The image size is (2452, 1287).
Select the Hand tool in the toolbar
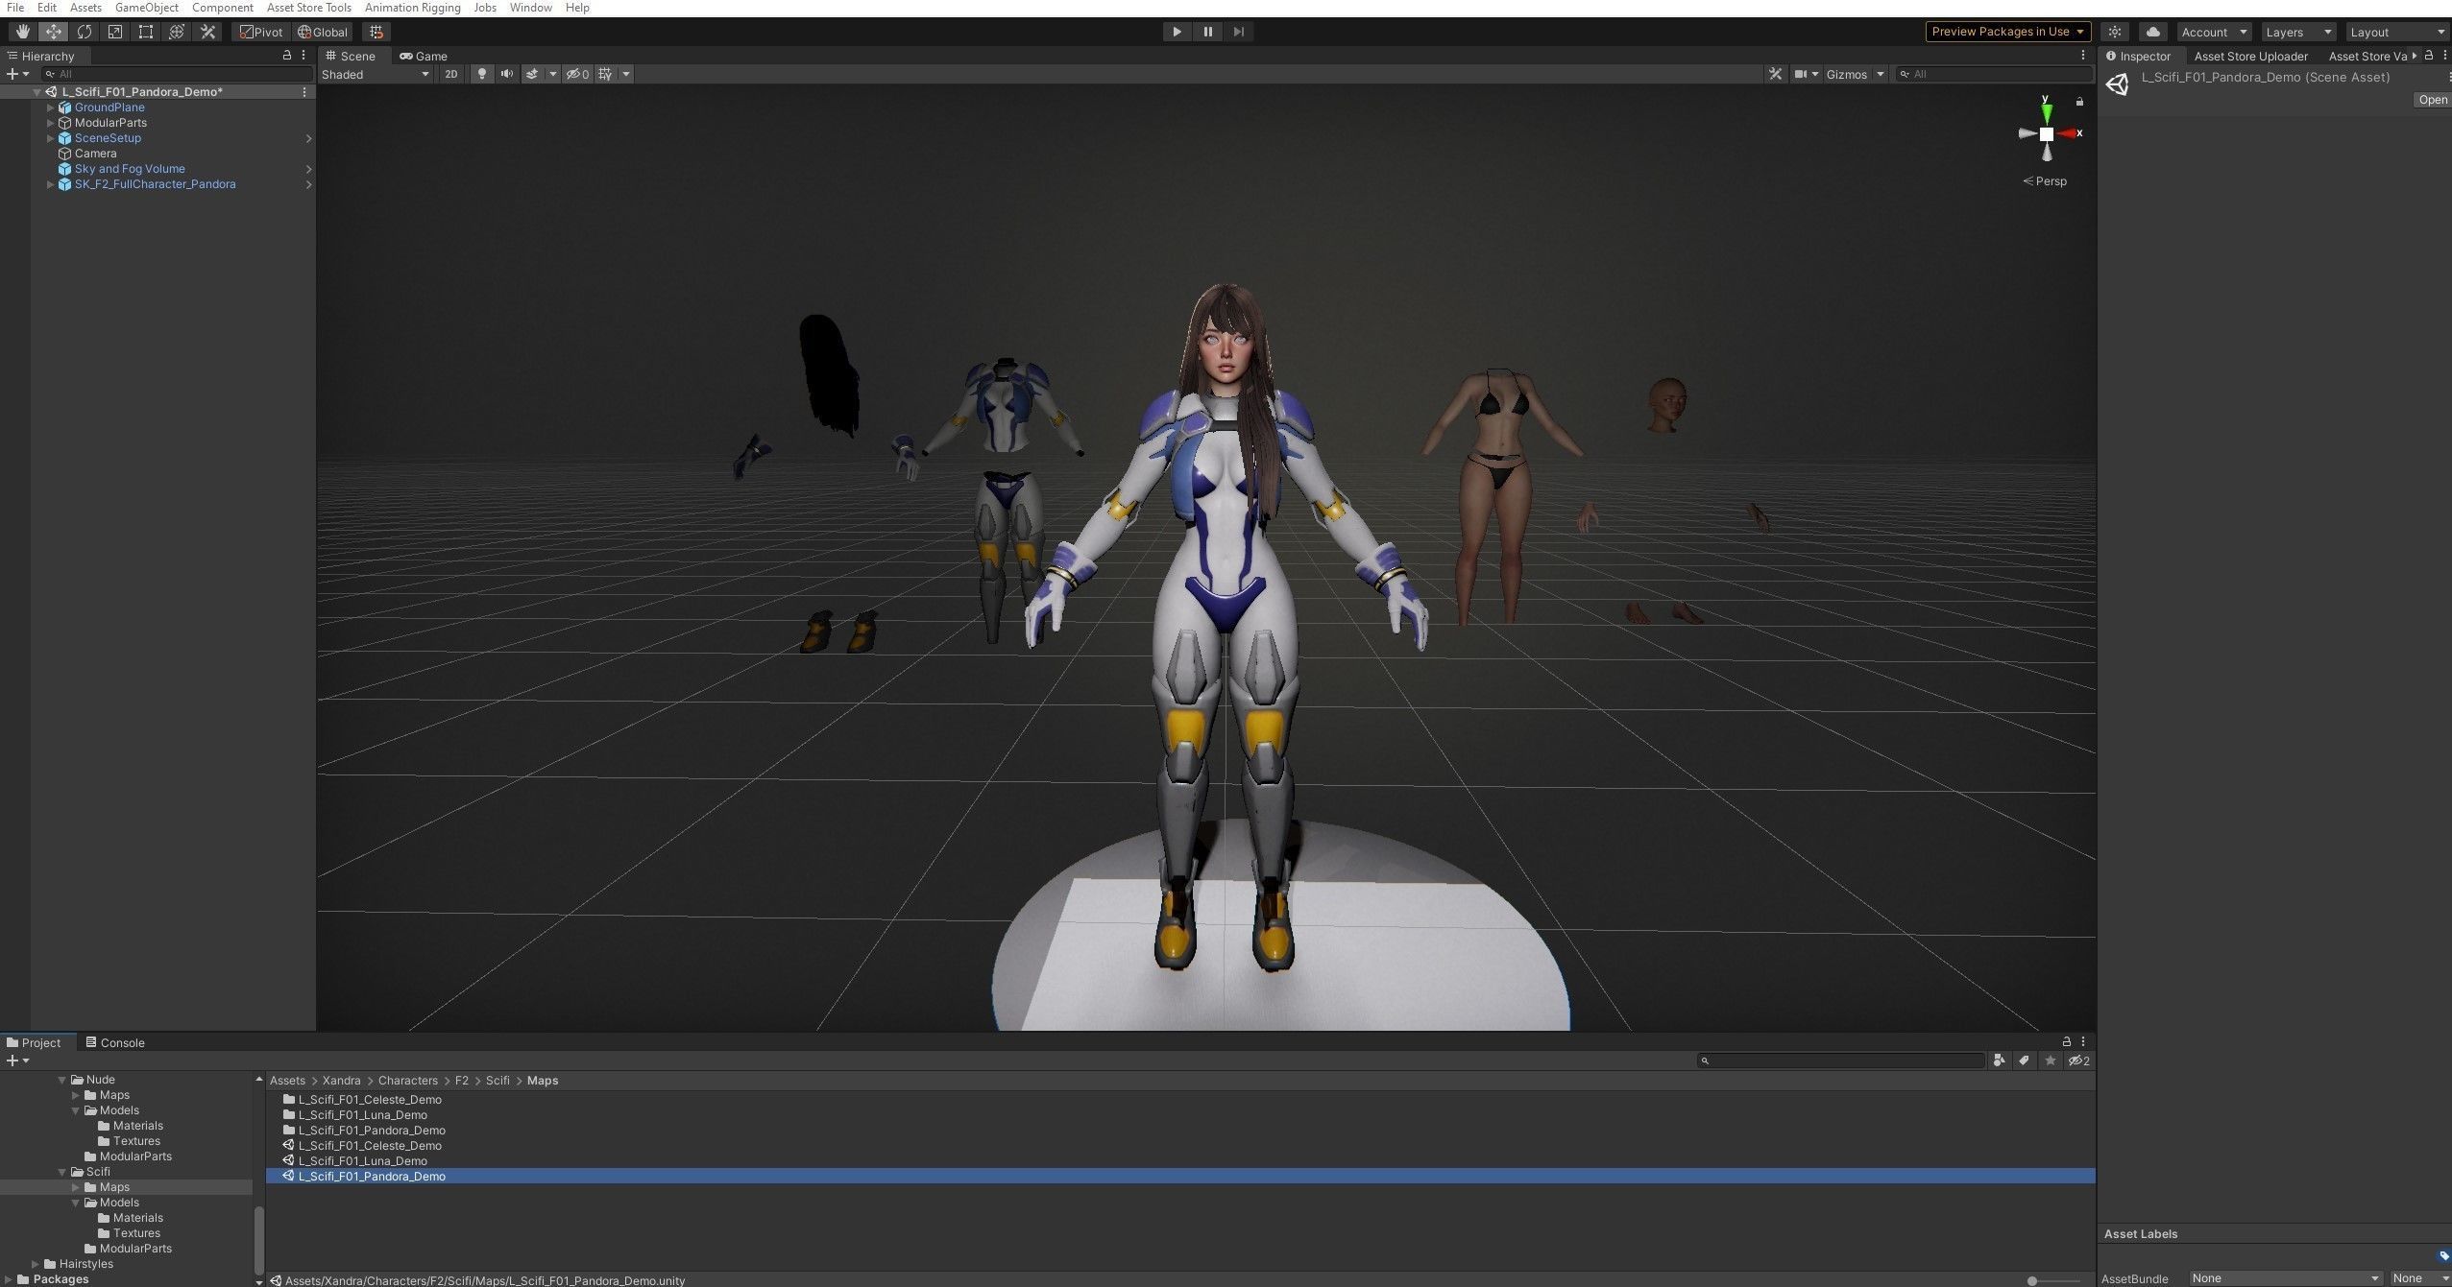[22, 32]
